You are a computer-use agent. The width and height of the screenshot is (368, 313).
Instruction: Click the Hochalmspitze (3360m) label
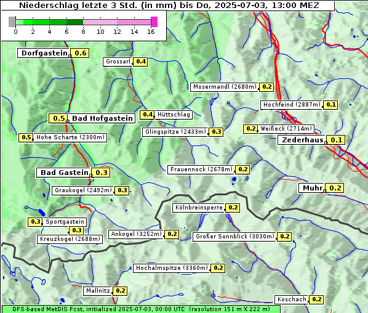click(x=171, y=268)
